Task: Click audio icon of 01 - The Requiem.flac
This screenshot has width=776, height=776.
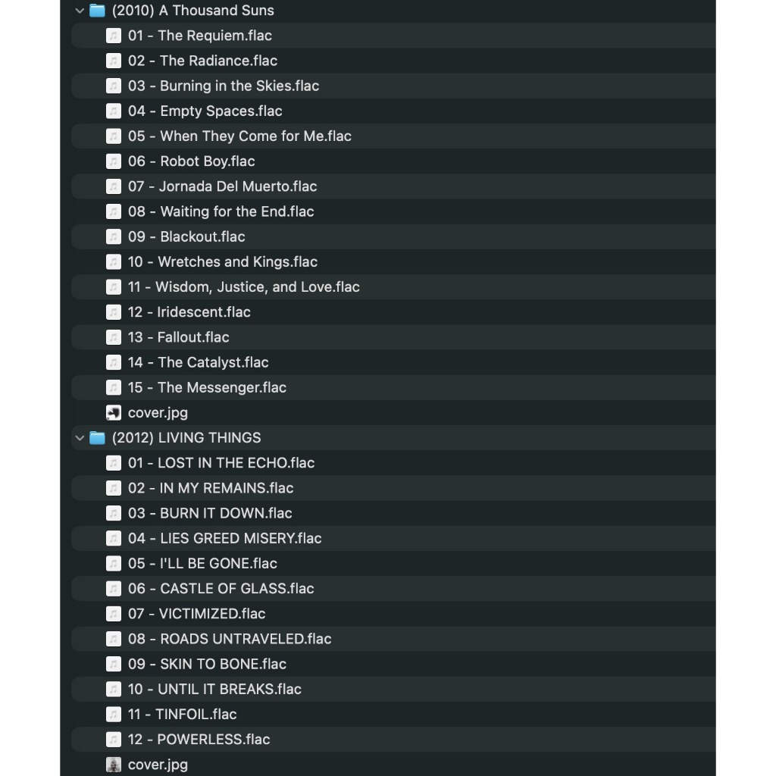Action: click(x=114, y=36)
